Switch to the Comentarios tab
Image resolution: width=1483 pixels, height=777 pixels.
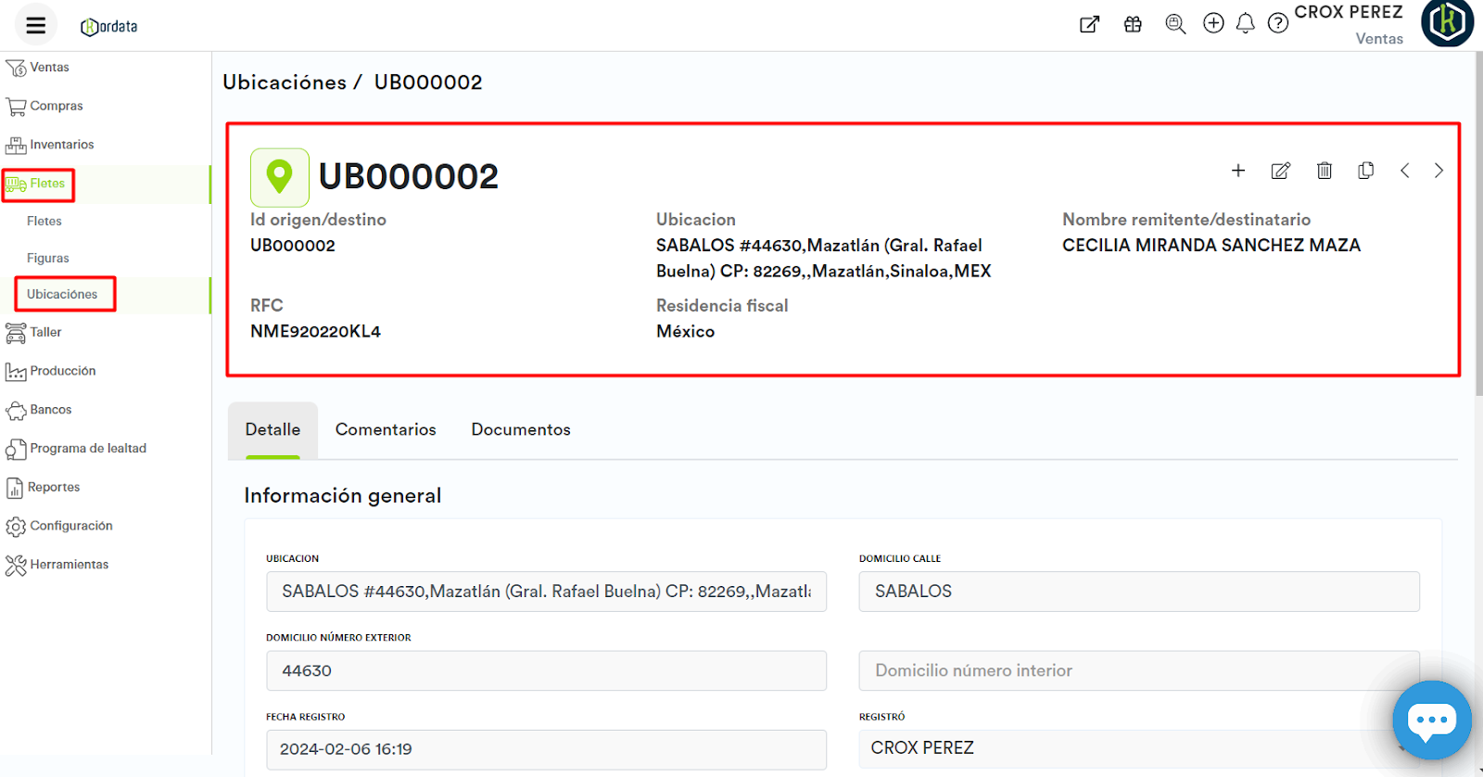pos(386,429)
